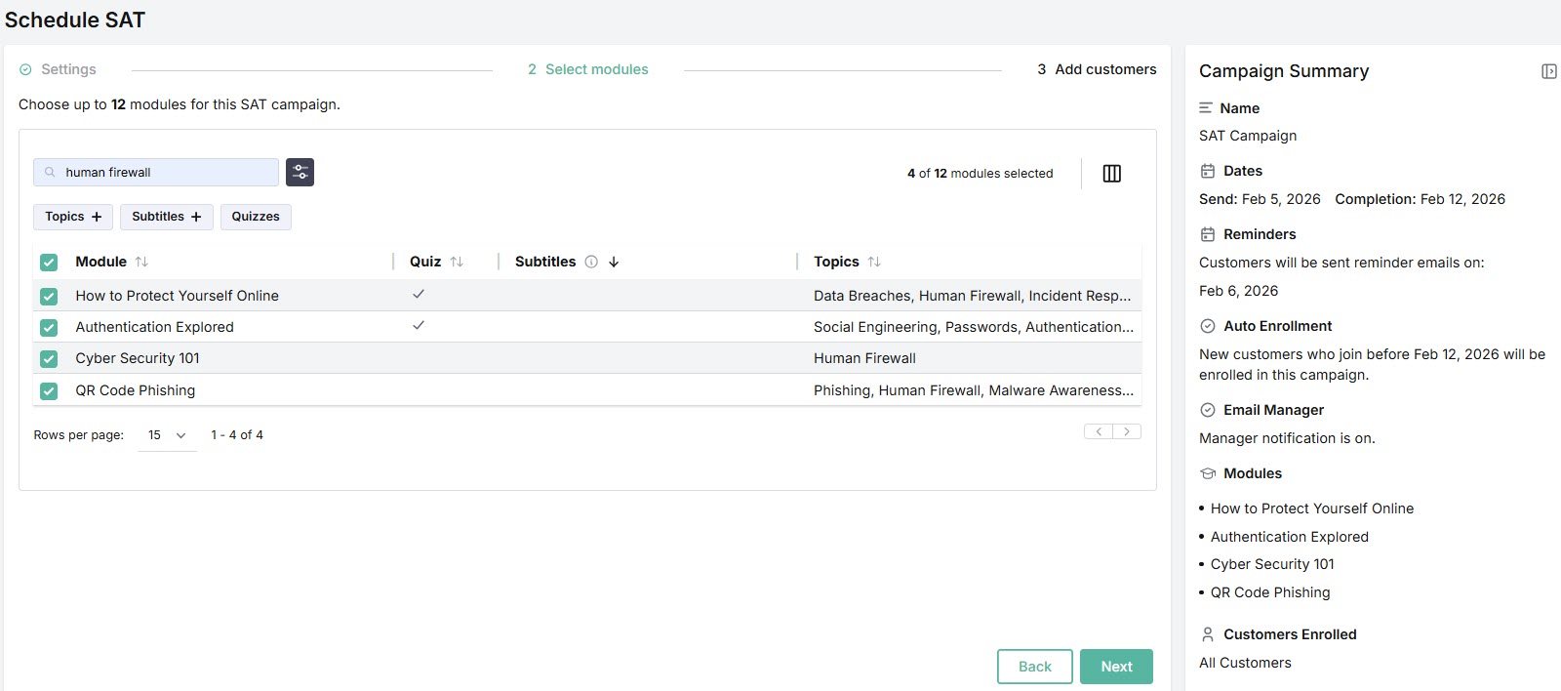This screenshot has height=691, width=1561.
Task: Collapse the Campaign Summary panel
Action: pos(1548,71)
